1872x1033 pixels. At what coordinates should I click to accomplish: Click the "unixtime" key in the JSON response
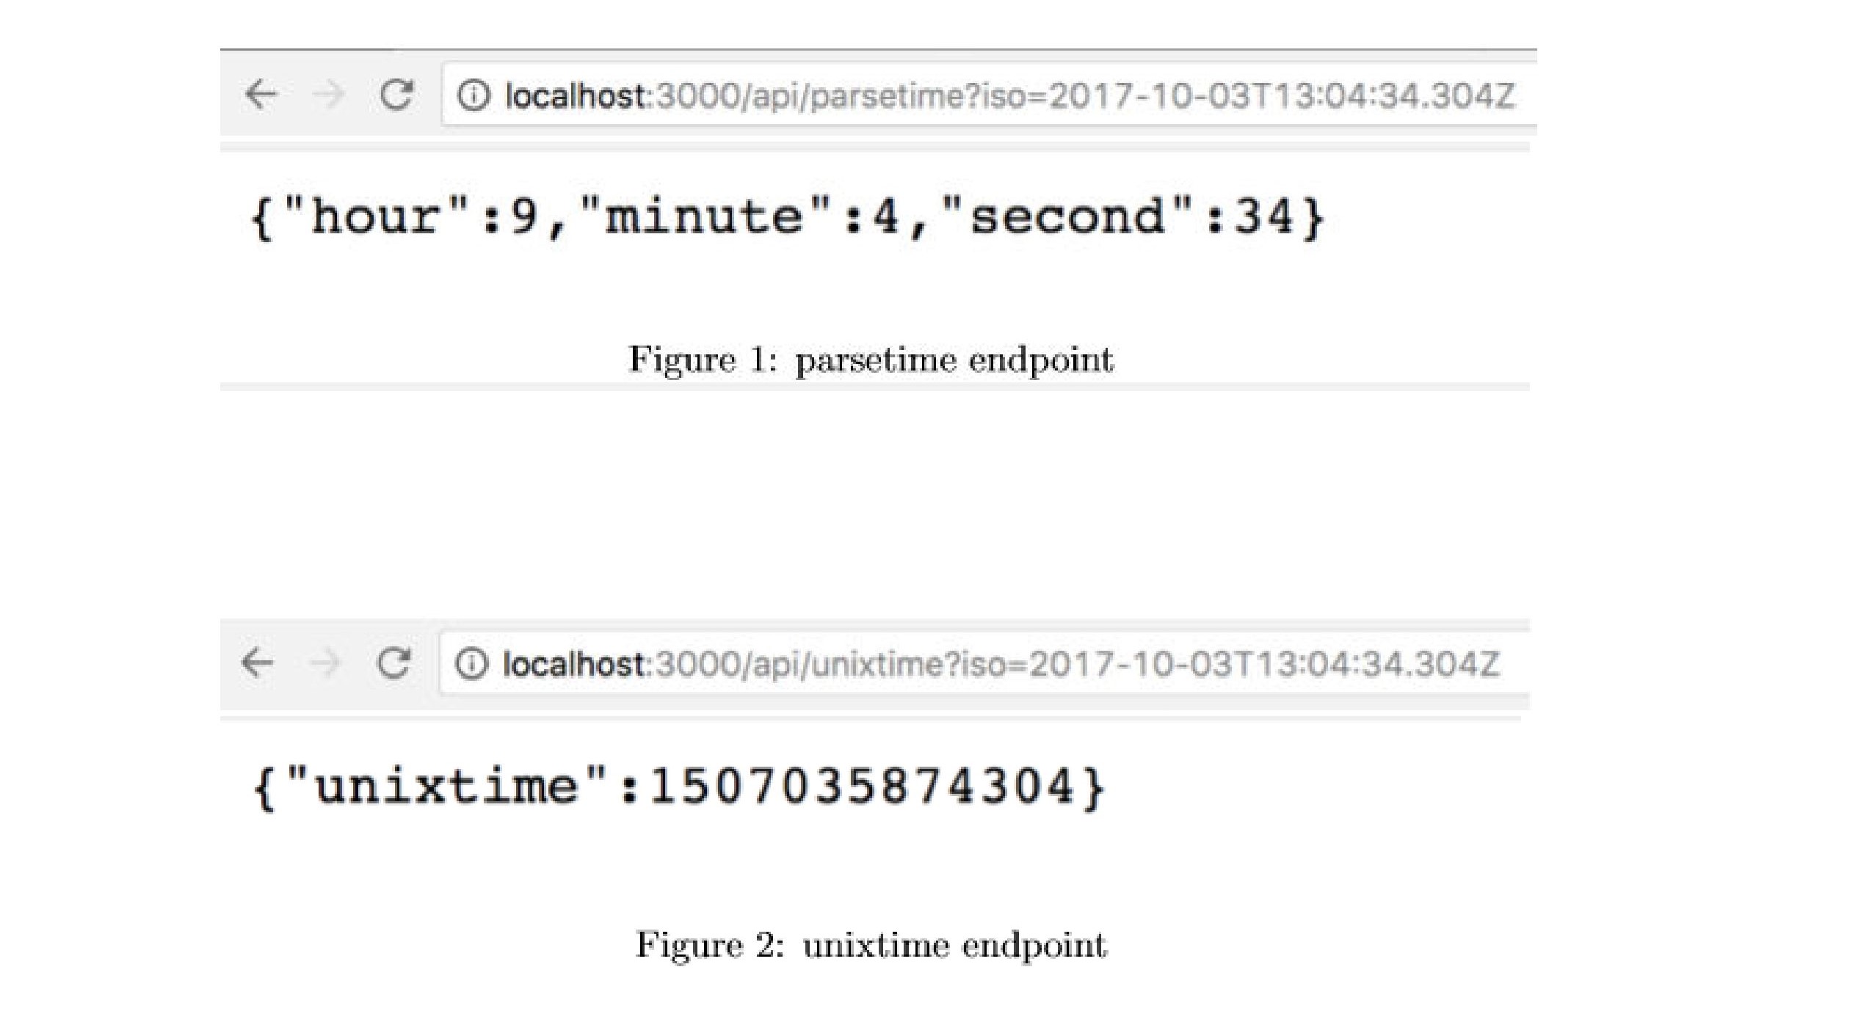tap(446, 786)
